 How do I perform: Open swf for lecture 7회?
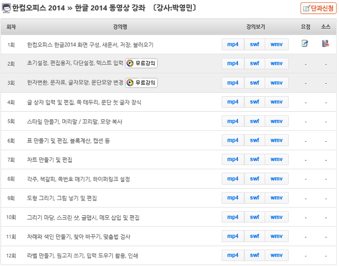[254, 159]
